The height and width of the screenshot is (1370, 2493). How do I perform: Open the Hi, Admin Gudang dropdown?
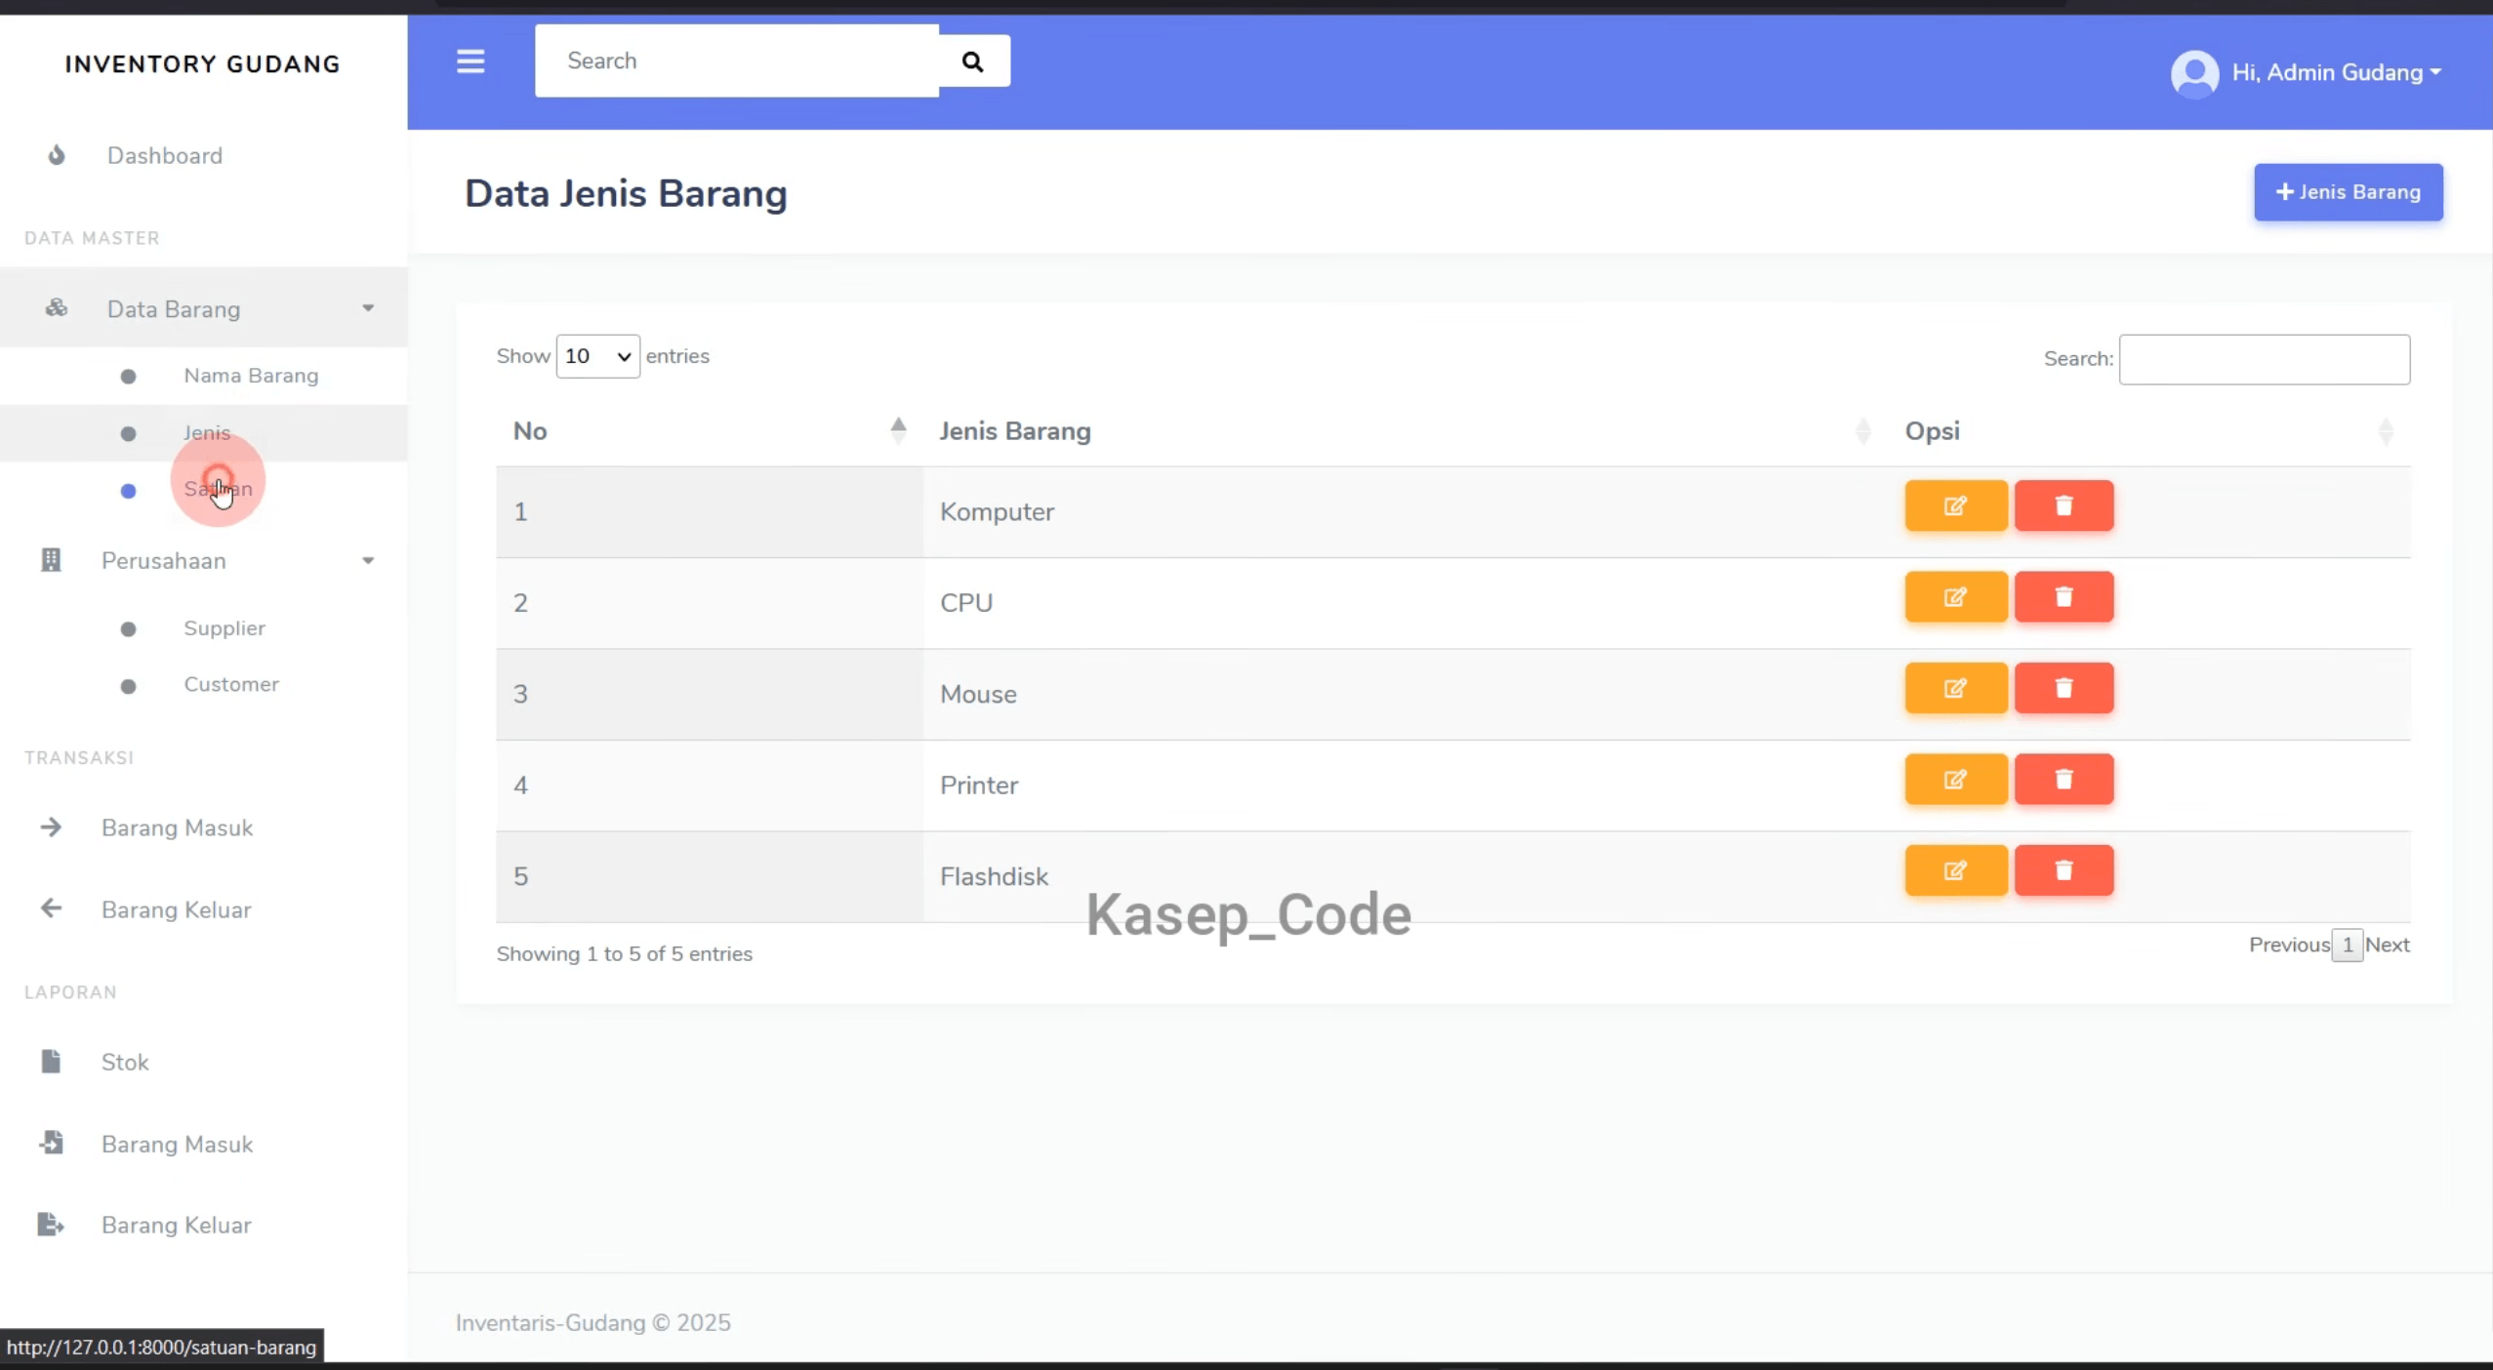(x=2336, y=73)
